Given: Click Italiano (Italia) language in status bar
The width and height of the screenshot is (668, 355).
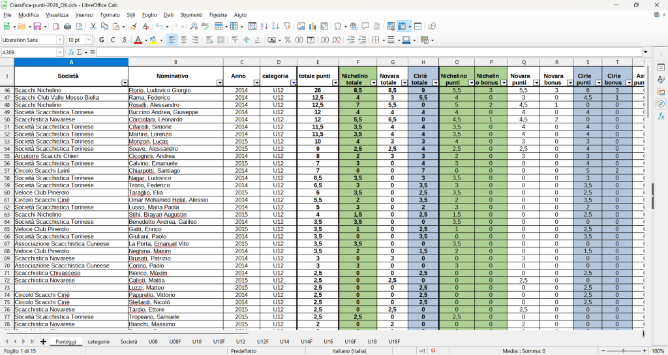Looking at the screenshot, I should 350,351.
